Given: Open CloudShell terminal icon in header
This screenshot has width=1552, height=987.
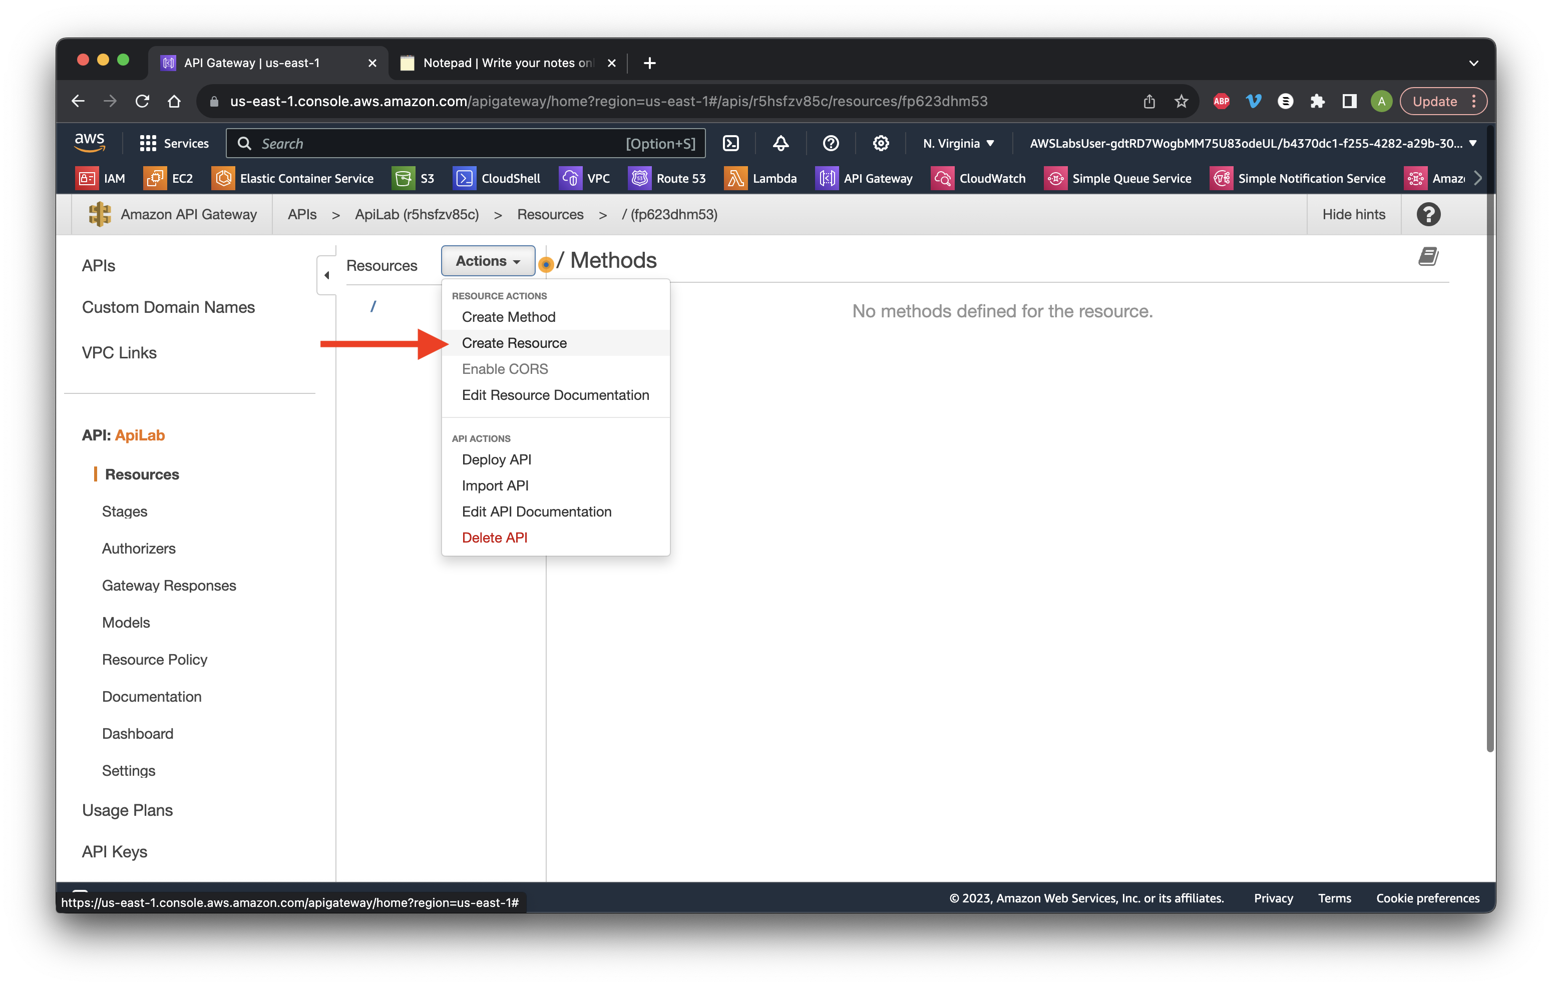Looking at the screenshot, I should click(x=731, y=143).
